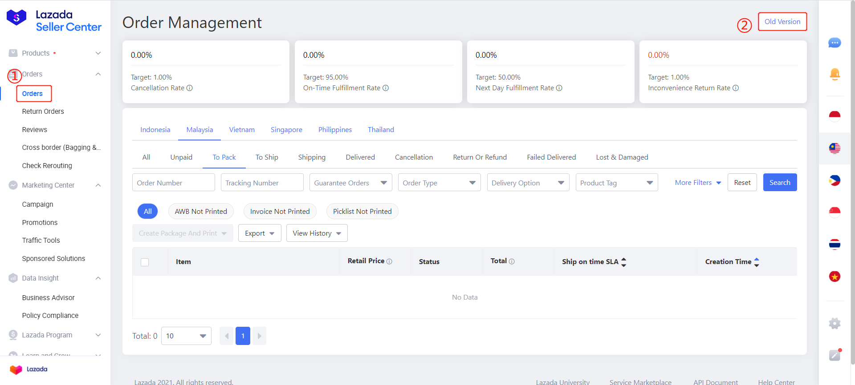
Task: Focus the Tracking Number input field
Action: click(x=262, y=183)
